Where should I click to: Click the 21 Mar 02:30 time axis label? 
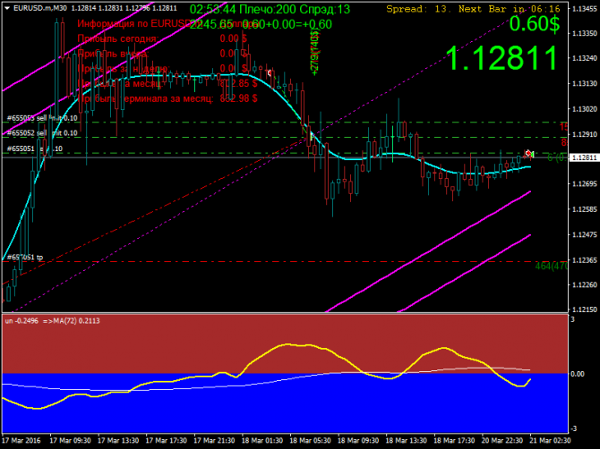pos(550,441)
